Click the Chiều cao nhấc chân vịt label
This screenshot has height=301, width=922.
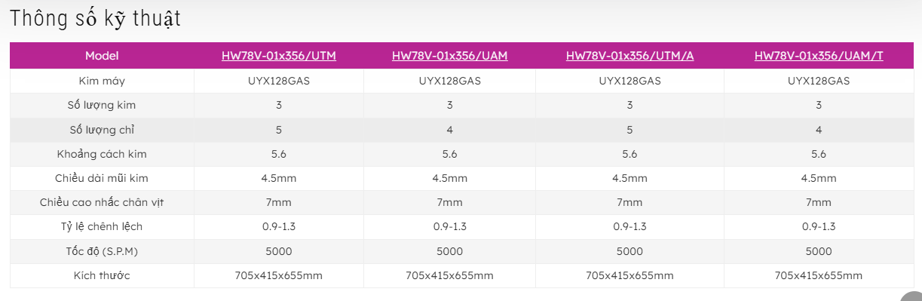(102, 202)
